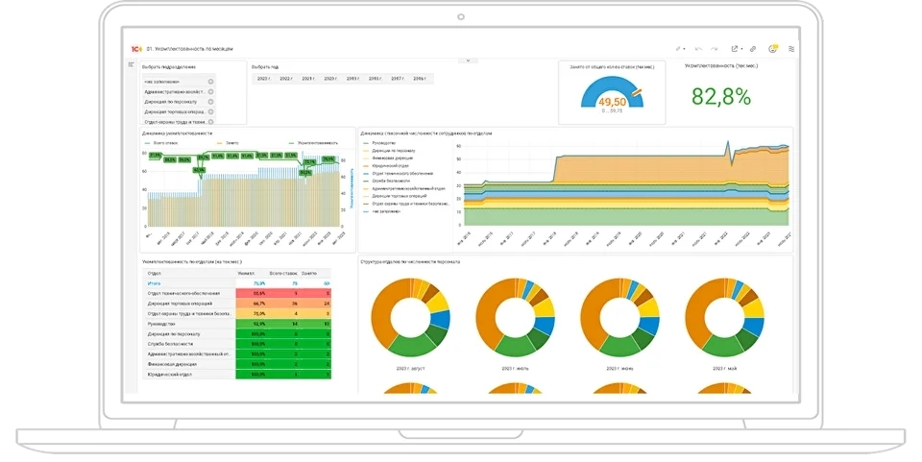The width and height of the screenshot is (922, 462).
Task: Click the 1C logo icon
Action: (x=135, y=48)
